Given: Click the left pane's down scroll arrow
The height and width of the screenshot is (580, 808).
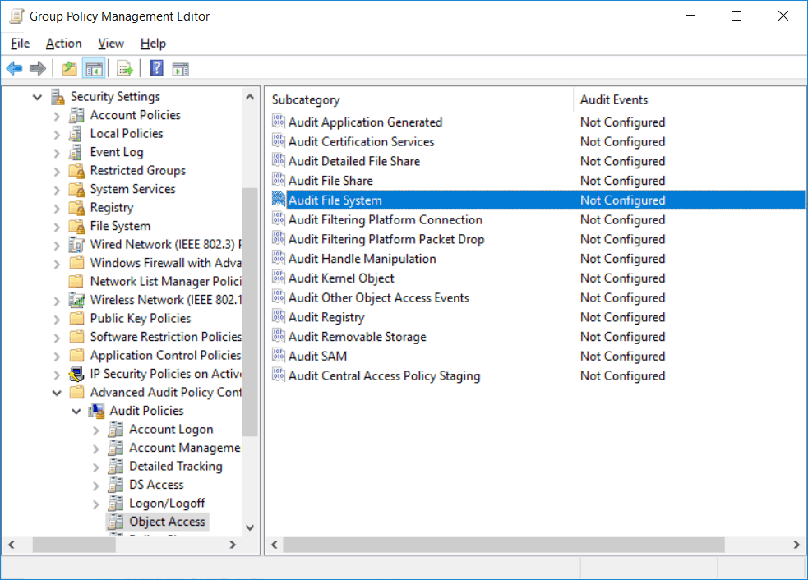Looking at the screenshot, I should click(x=250, y=527).
